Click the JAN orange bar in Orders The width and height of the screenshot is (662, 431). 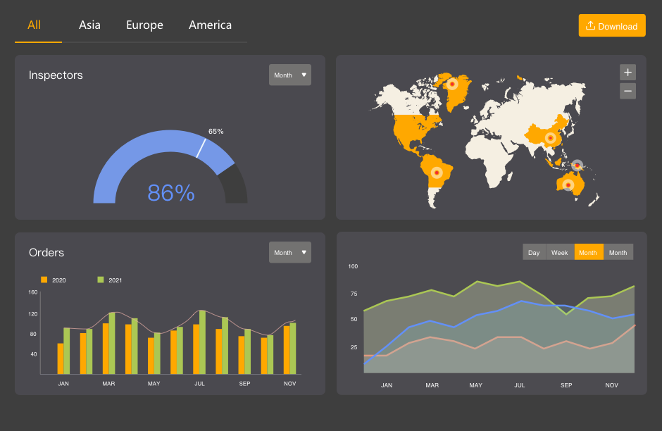point(61,359)
